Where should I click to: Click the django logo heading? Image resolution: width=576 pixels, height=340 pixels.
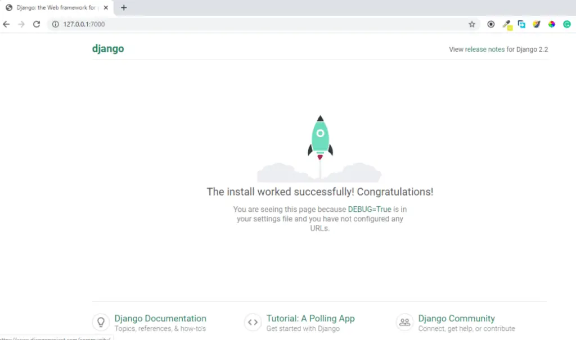108,49
